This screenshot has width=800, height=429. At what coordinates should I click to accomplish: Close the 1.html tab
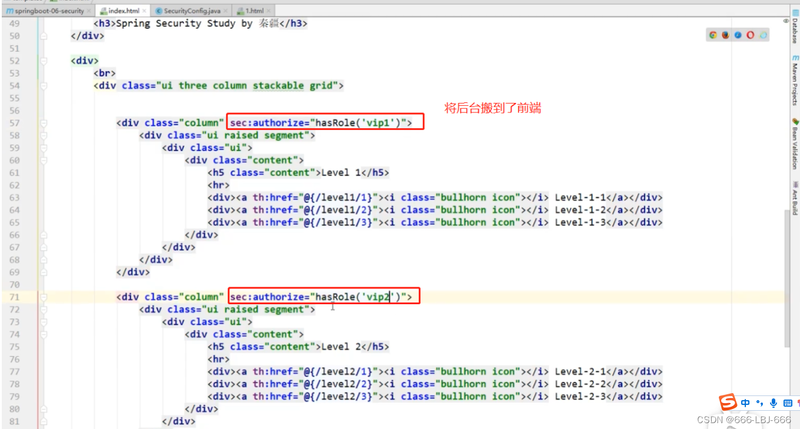pos(270,11)
